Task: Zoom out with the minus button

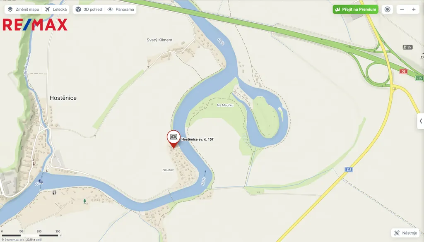Action: [402, 10]
